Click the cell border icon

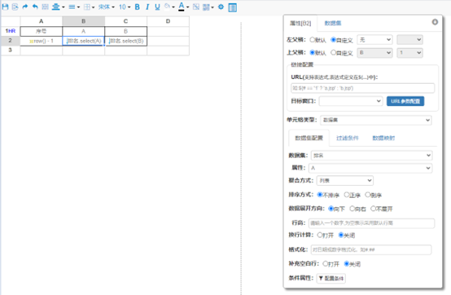pyautogui.click(x=87, y=7)
